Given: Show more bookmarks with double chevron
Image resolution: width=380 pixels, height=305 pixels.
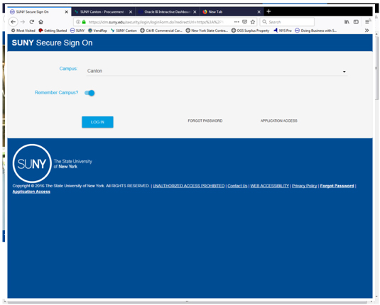Looking at the screenshot, I should click(x=367, y=30).
